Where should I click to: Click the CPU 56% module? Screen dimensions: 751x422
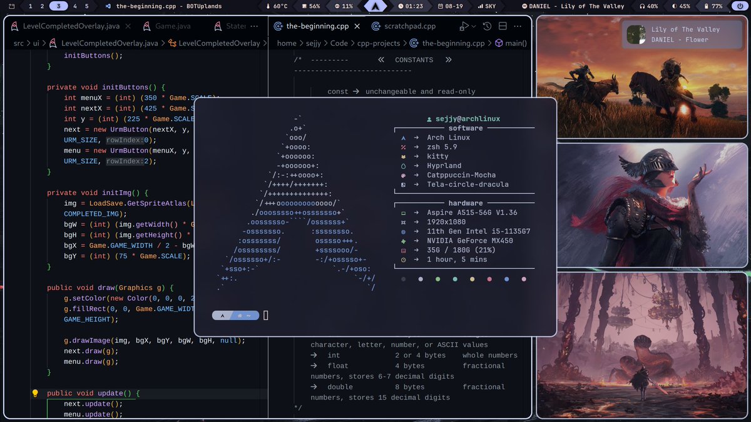point(310,6)
